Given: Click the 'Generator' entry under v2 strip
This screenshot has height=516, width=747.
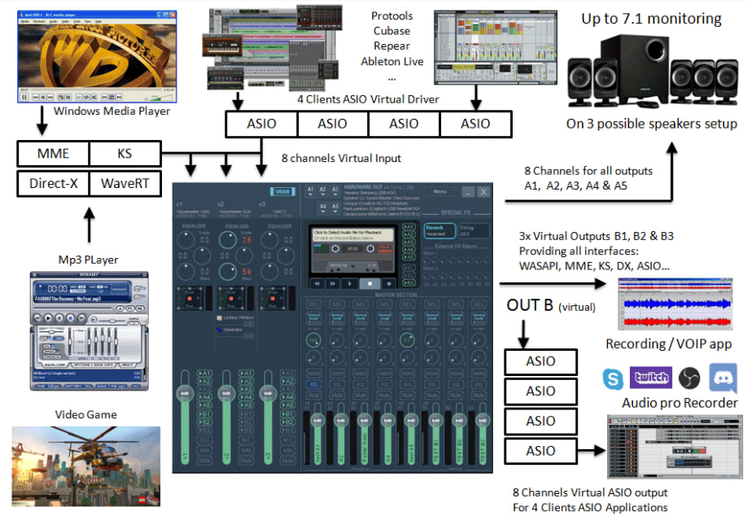Looking at the screenshot, I should 230,330.
